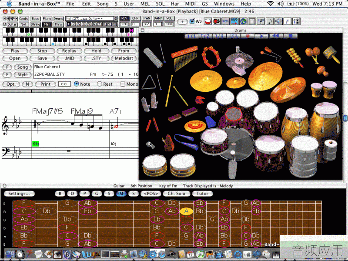Click the toolbar icon after the blue note

coord(296,21)
